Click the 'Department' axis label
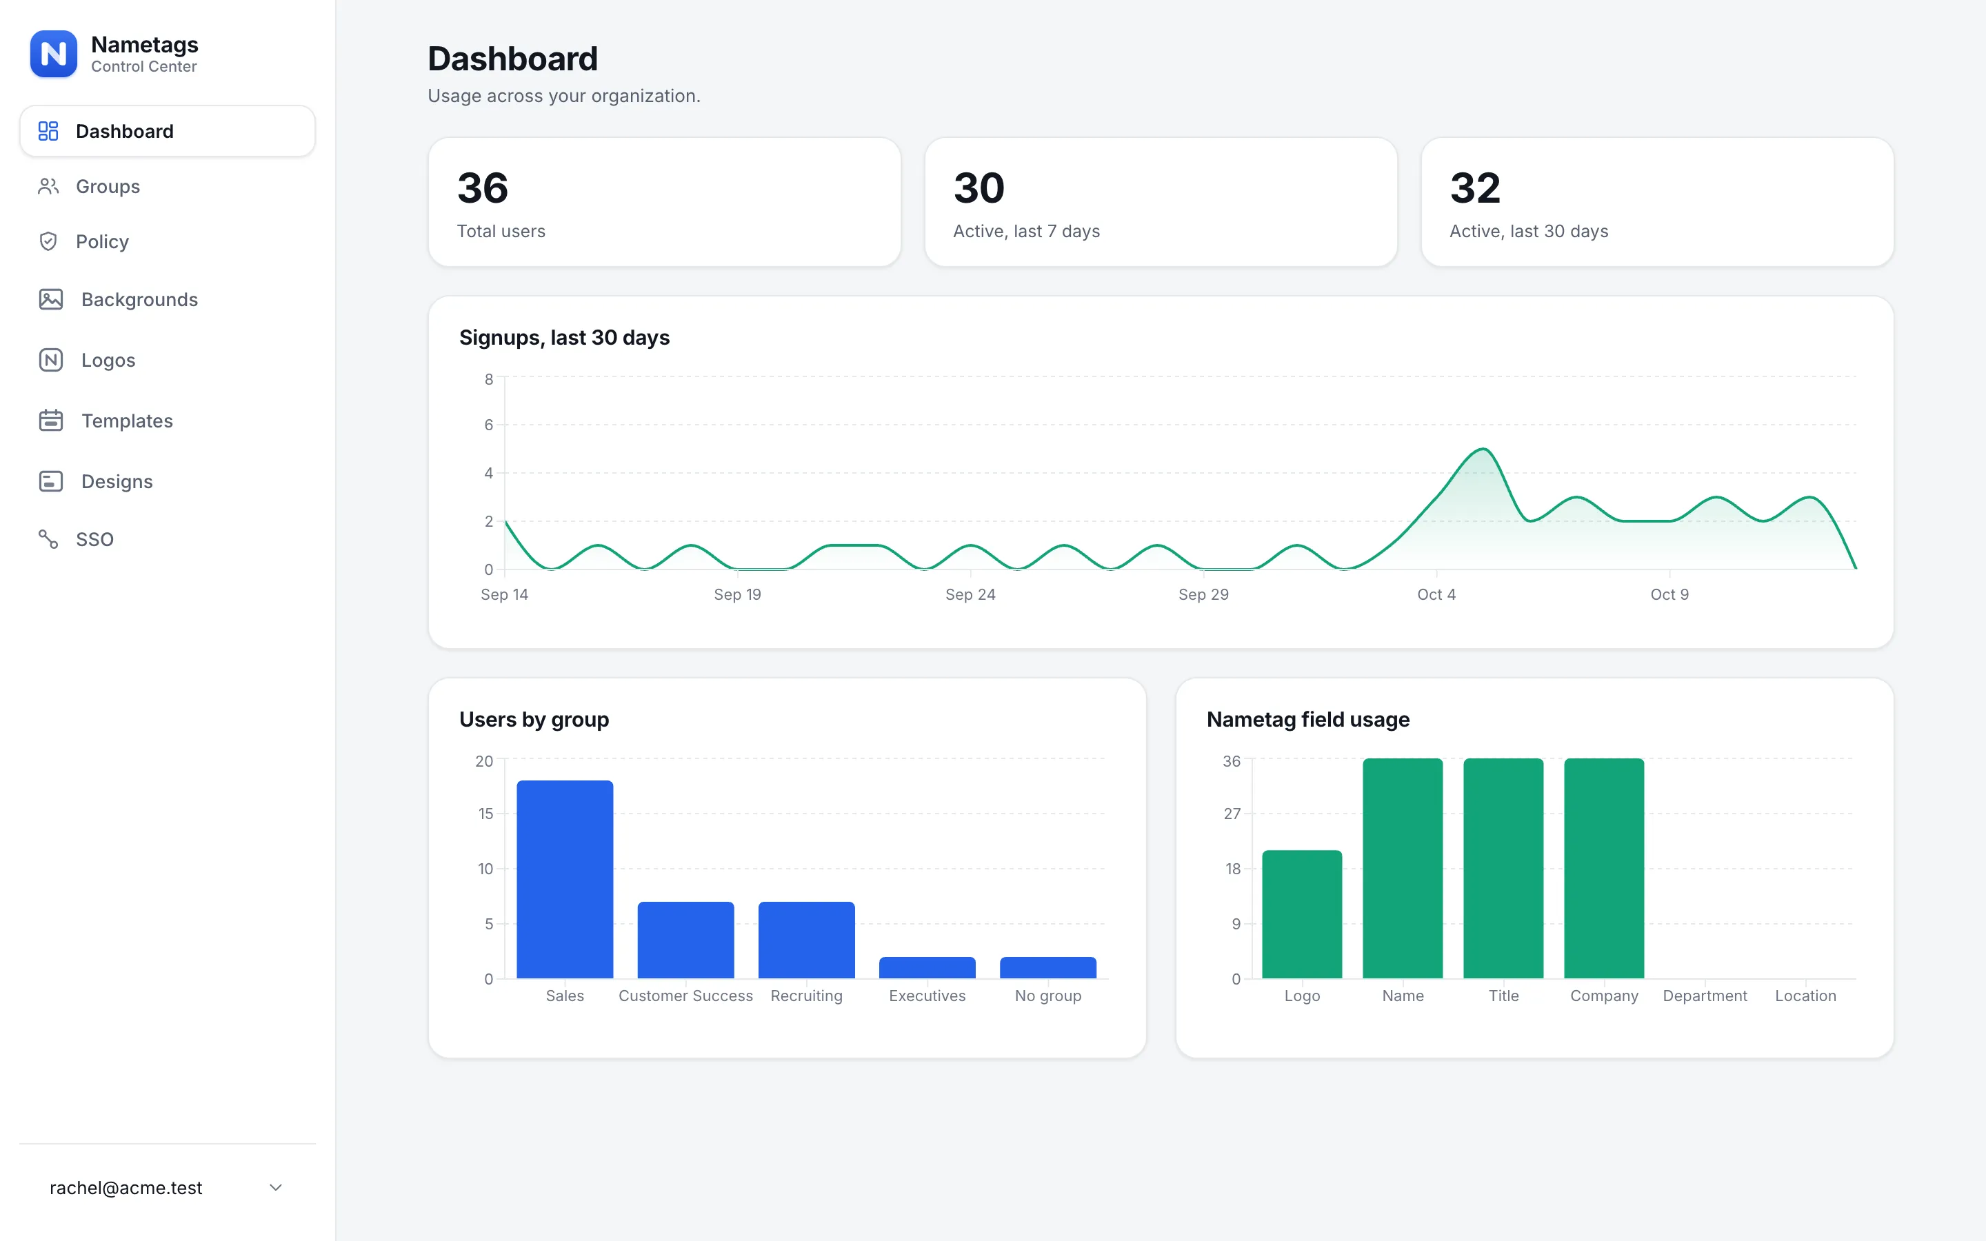This screenshot has height=1241, width=1986. [1705, 996]
